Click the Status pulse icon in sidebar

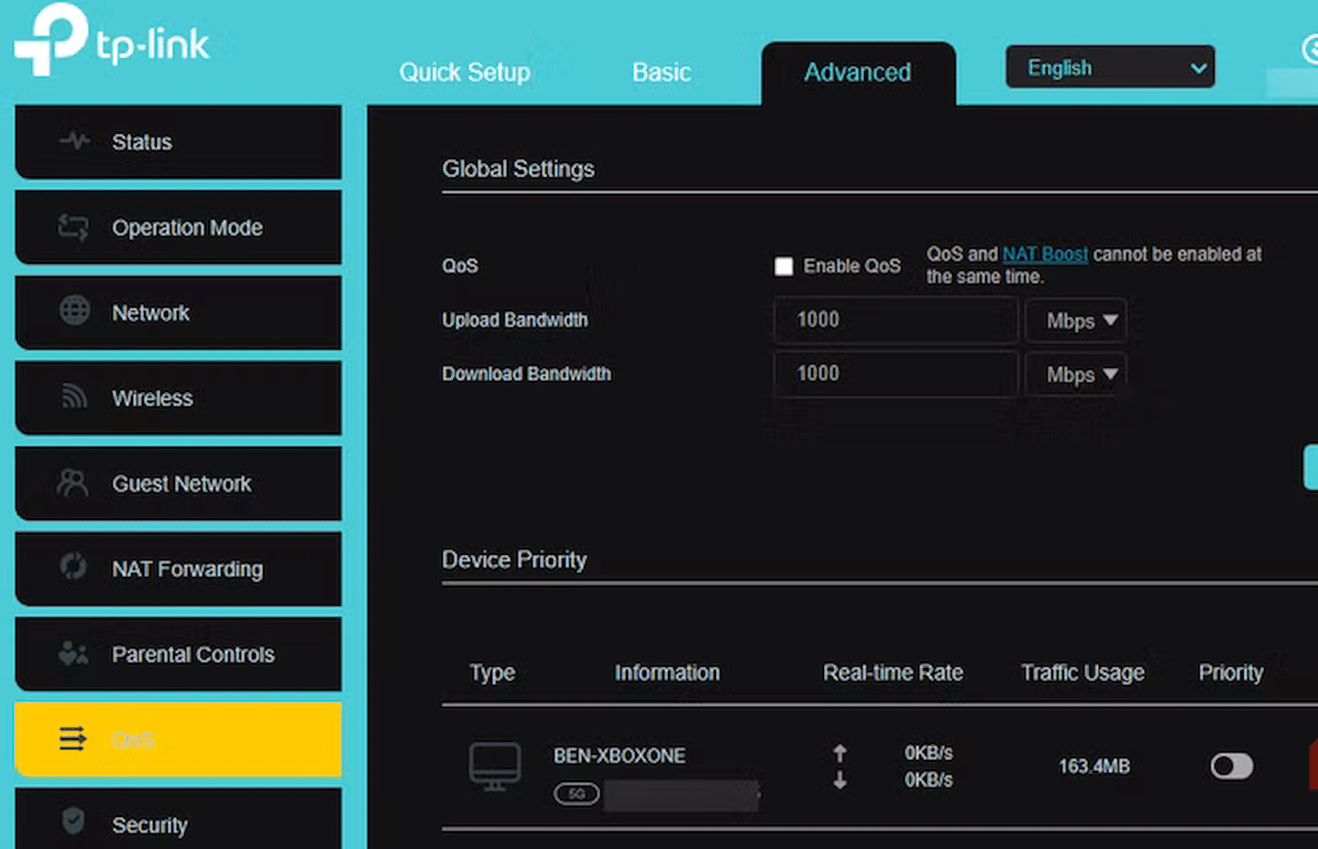[74, 140]
